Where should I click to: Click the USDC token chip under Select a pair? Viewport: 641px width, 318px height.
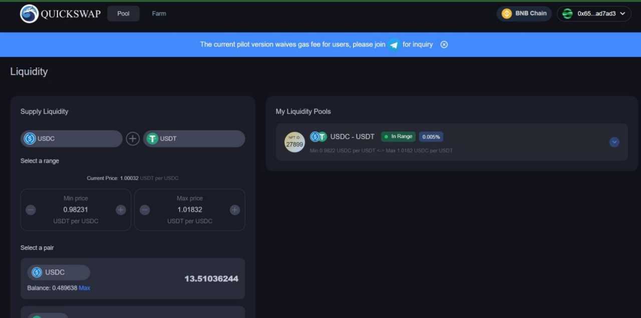[59, 272]
